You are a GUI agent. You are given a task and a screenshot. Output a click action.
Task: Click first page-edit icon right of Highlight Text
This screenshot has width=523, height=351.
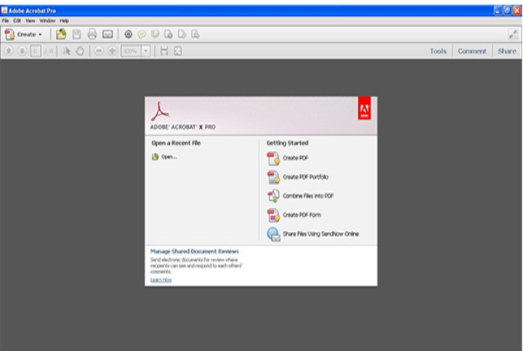(x=169, y=34)
